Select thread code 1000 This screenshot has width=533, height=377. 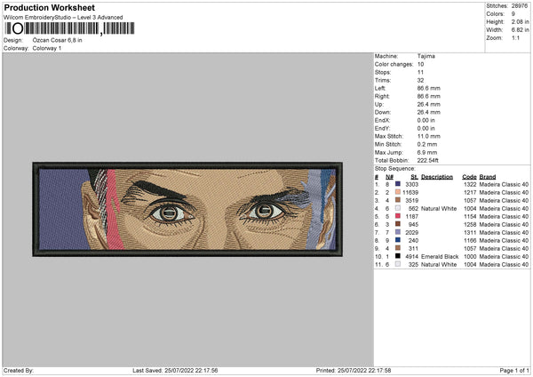(470, 257)
